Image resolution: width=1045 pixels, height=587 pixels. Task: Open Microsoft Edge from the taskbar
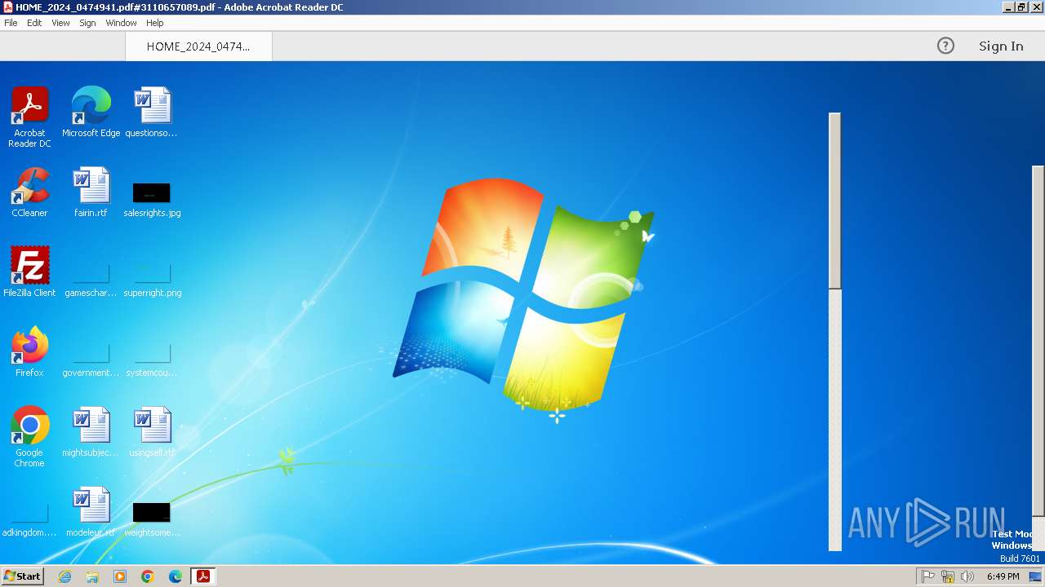(176, 576)
